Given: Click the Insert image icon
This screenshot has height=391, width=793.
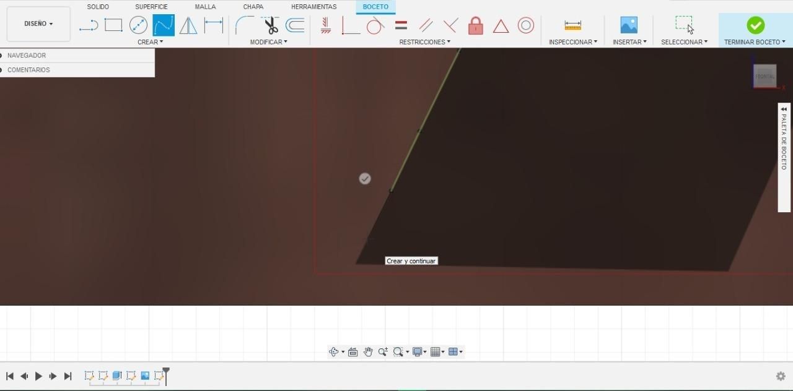Looking at the screenshot, I should point(629,25).
